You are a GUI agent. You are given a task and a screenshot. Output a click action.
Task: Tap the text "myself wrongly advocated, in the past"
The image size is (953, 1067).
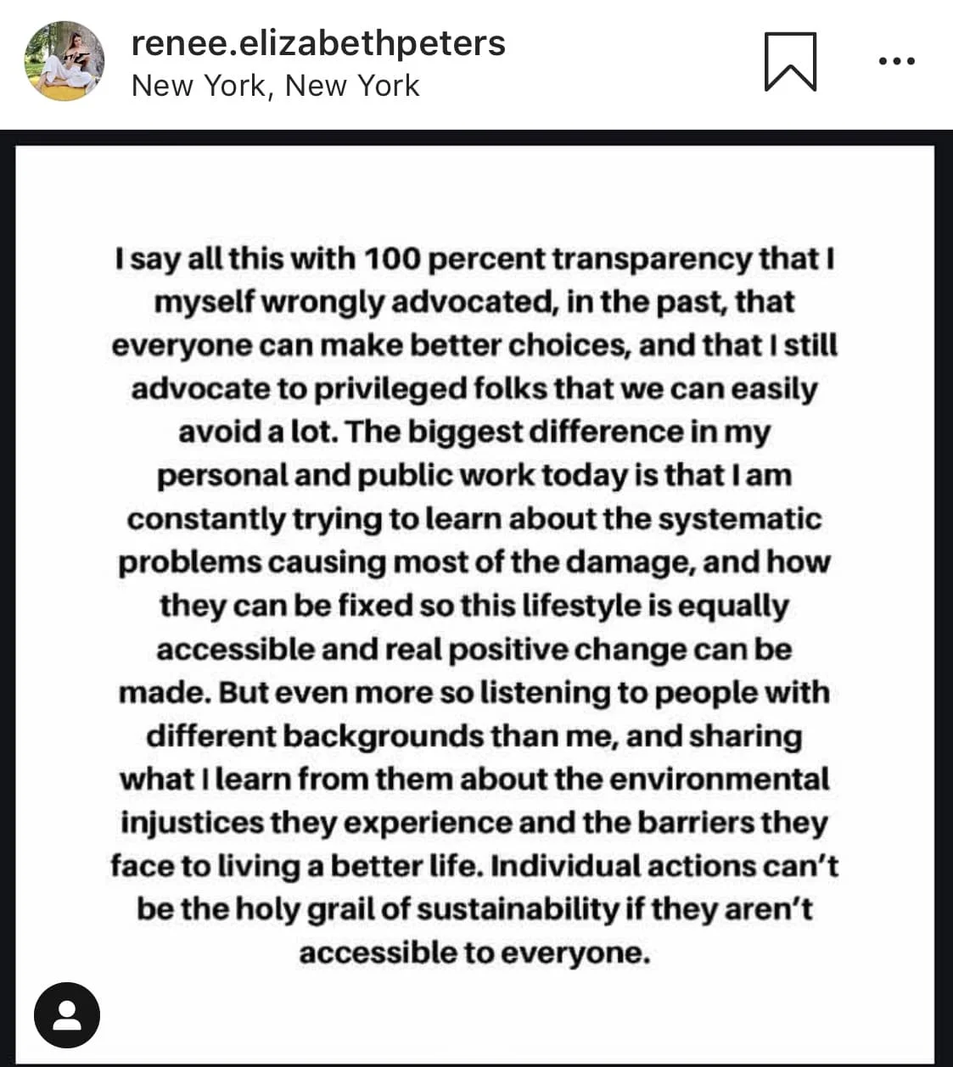[440, 302]
